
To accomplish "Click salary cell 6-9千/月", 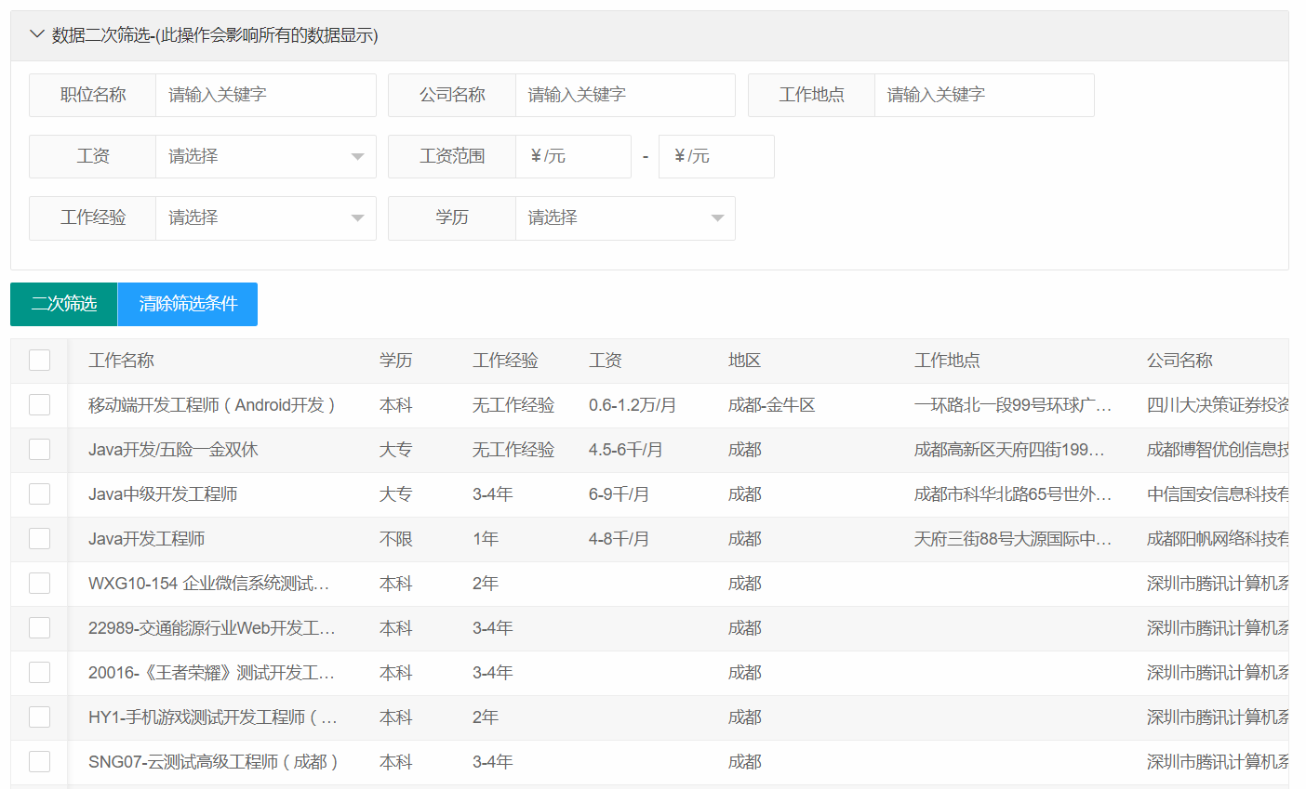I will pyautogui.click(x=620, y=494).
